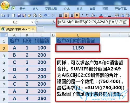The height and width of the screenshot is (103, 130).
Task: Open the 页面布局 ribbon tab
Action: [x=51, y=9]
